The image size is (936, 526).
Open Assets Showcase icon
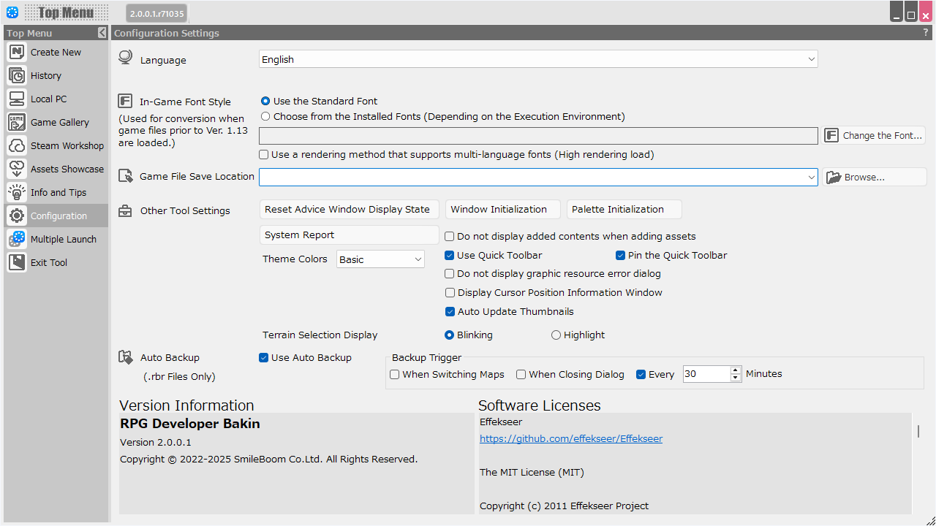click(x=17, y=169)
